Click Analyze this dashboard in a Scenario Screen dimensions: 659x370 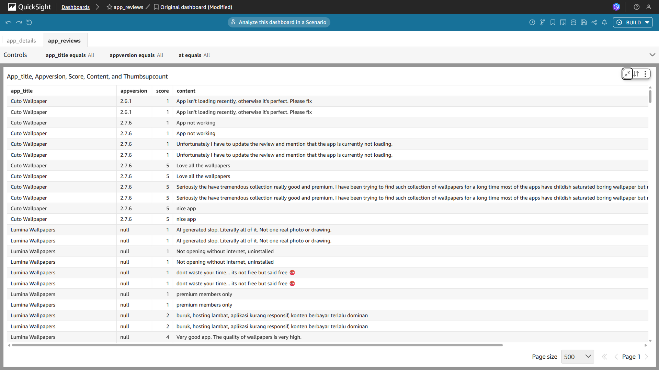pyautogui.click(x=279, y=22)
